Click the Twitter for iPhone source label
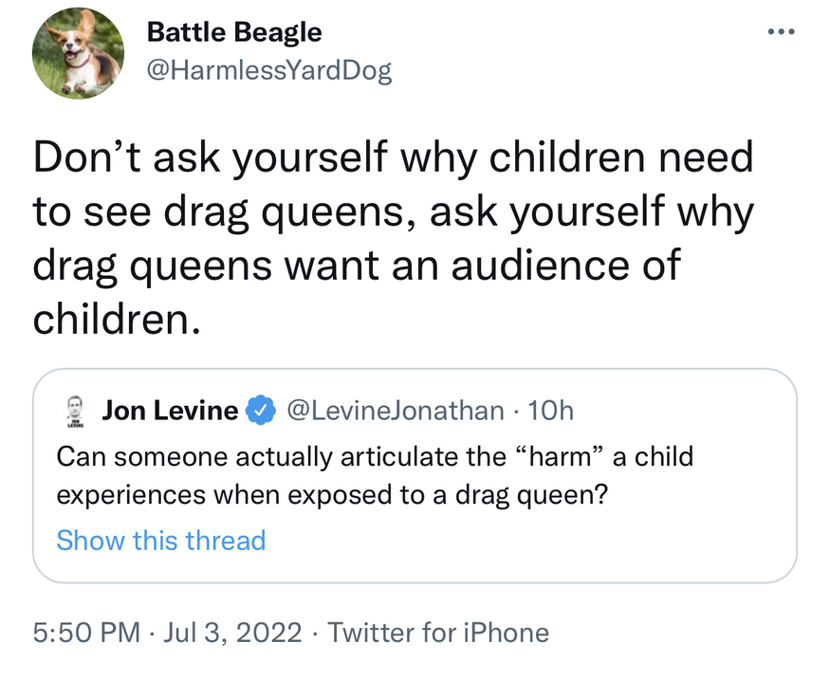Viewport: 830px width, 680px height. point(438,633)
